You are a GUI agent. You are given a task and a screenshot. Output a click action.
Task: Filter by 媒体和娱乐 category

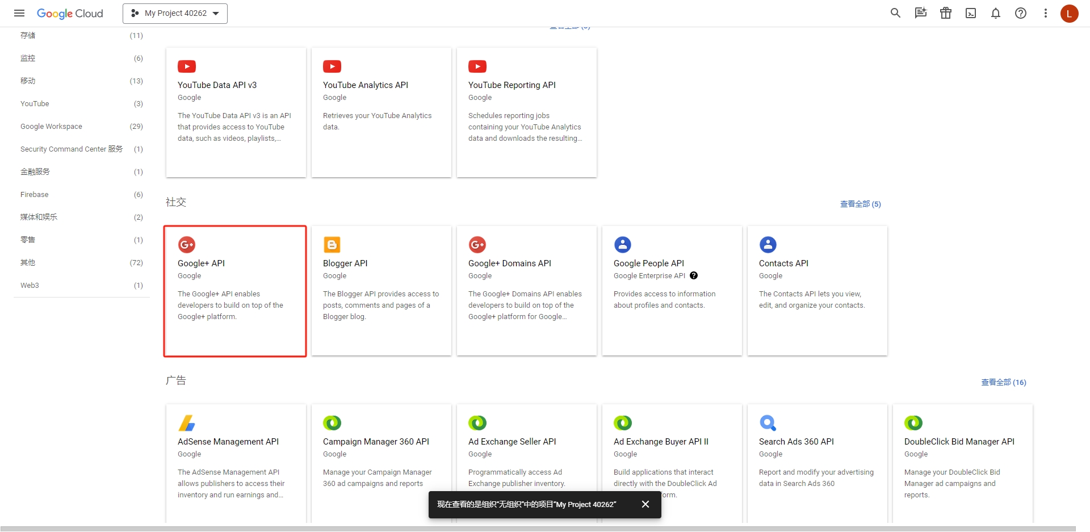[x=82, y=217]
